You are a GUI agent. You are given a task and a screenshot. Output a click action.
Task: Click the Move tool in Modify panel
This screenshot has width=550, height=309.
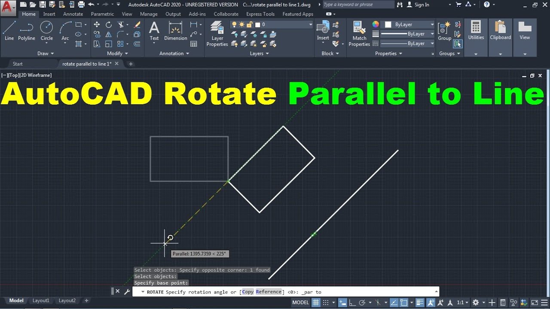pyautogui.click(x=97, y=25)
